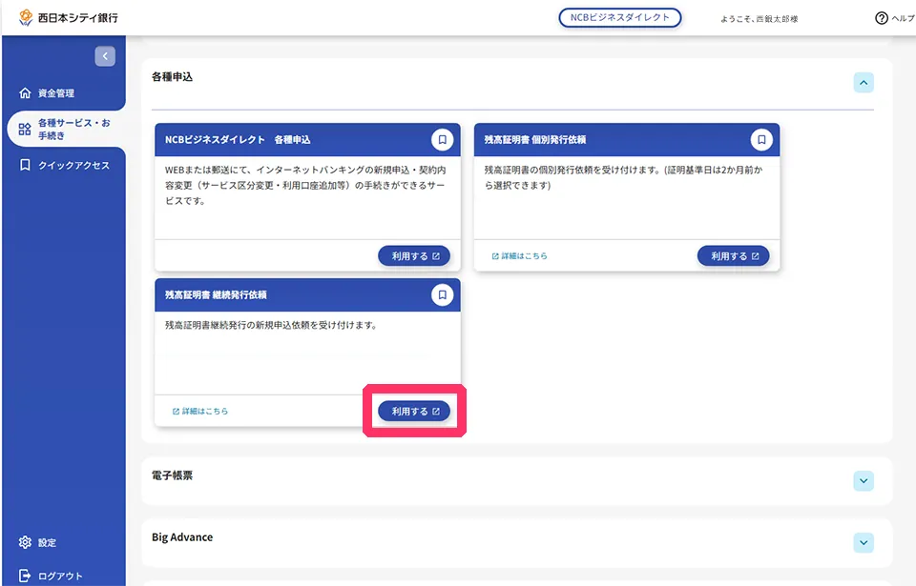This screenshot has width=916, height=586.
Task: Bookmark the 残高証明書 個別発行依頼 card
Action: pos(761,139)
